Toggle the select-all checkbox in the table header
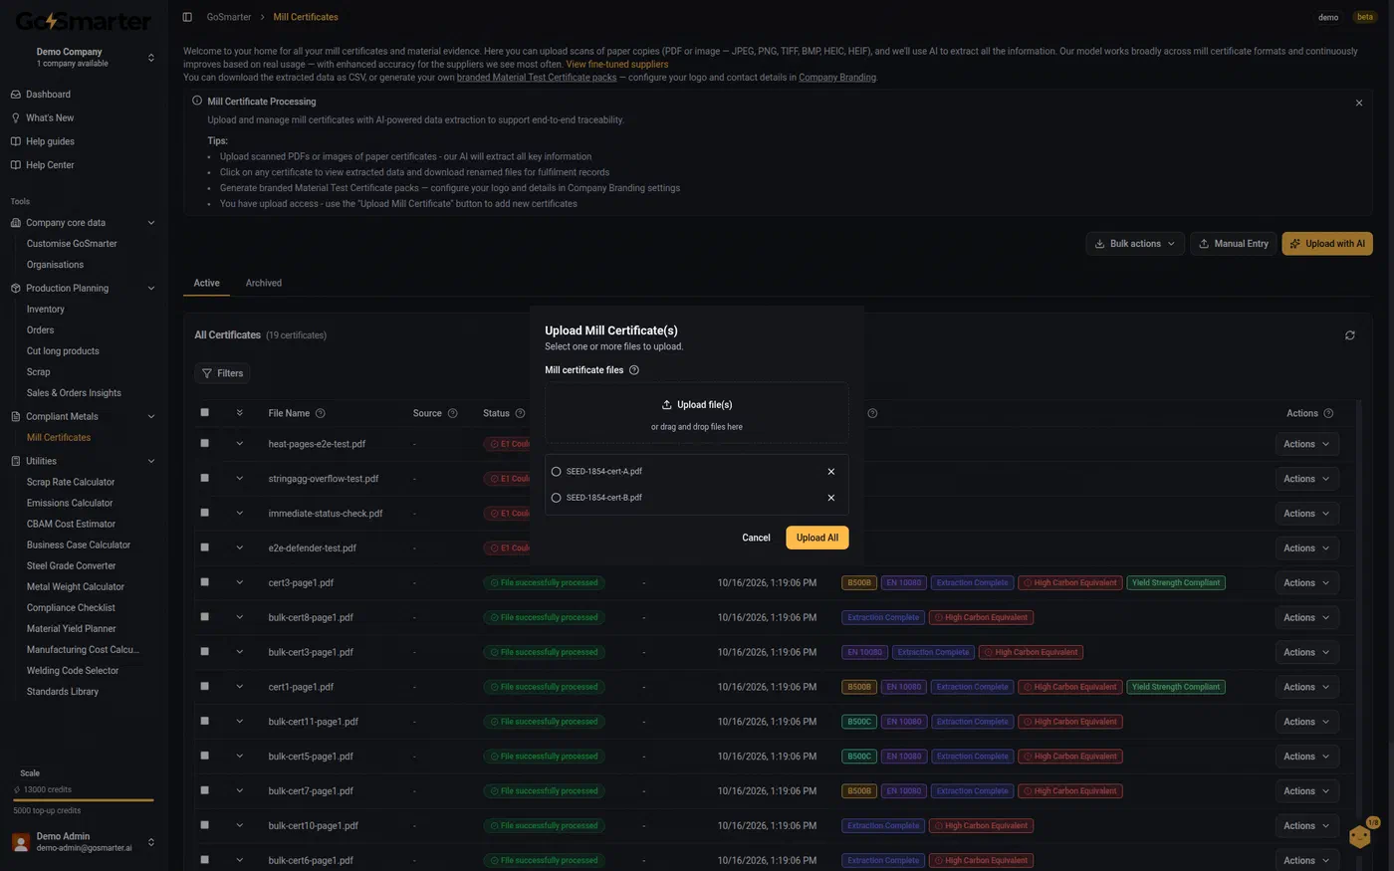The image size is (1394, 871). pyautogui.click(x=205, y=412)
